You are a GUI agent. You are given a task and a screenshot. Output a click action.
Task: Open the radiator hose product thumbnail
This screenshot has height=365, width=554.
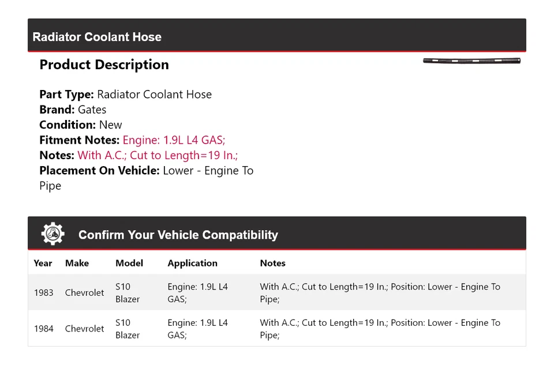[471, 61]
